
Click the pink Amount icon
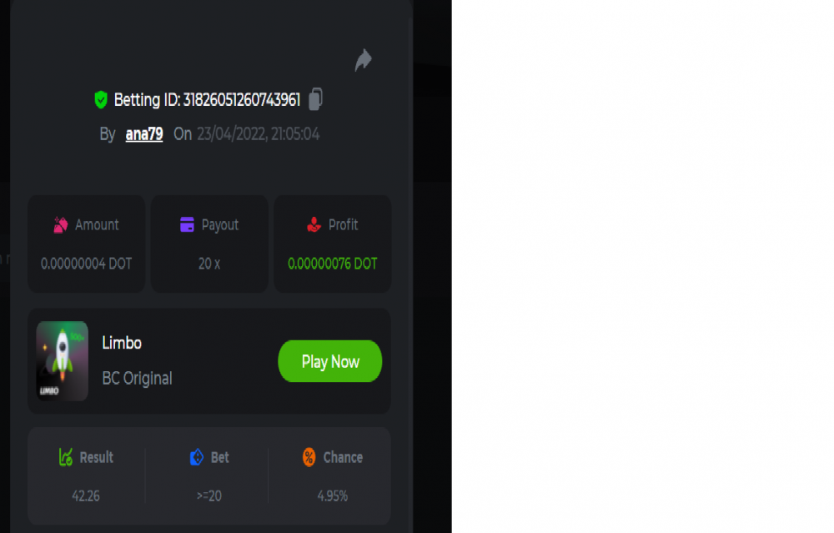click(61, 225)
